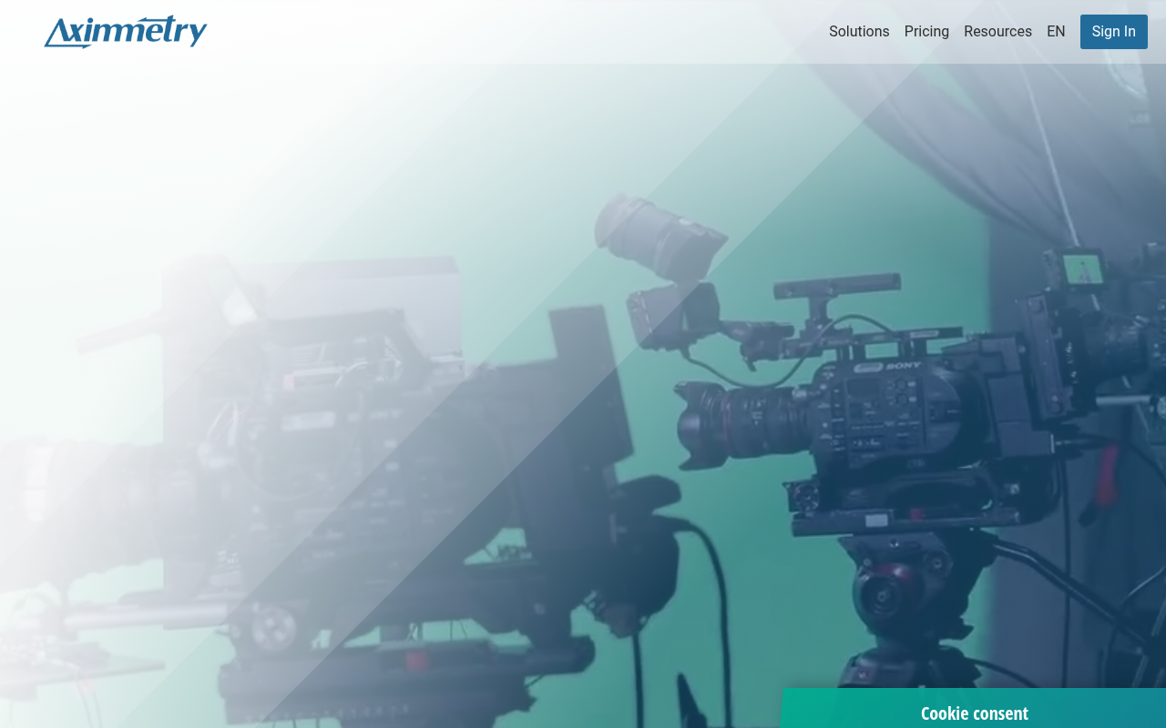Open the EN language selector
This screenshot has width=1166, height=728.
(1056, 32)
